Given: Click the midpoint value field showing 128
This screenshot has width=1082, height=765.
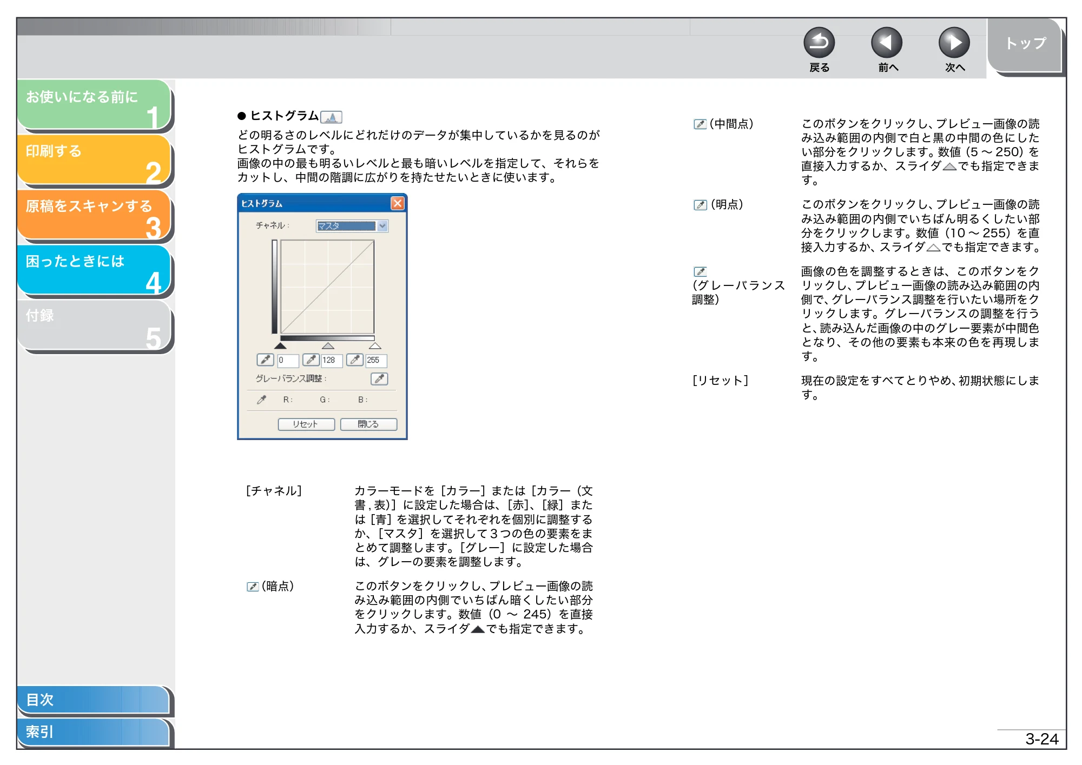Looking at the screenshot, I should point(332,360).
